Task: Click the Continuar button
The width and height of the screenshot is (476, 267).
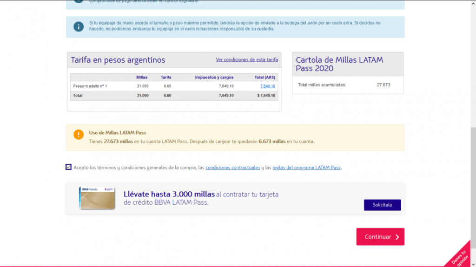Action: [380, 237]
